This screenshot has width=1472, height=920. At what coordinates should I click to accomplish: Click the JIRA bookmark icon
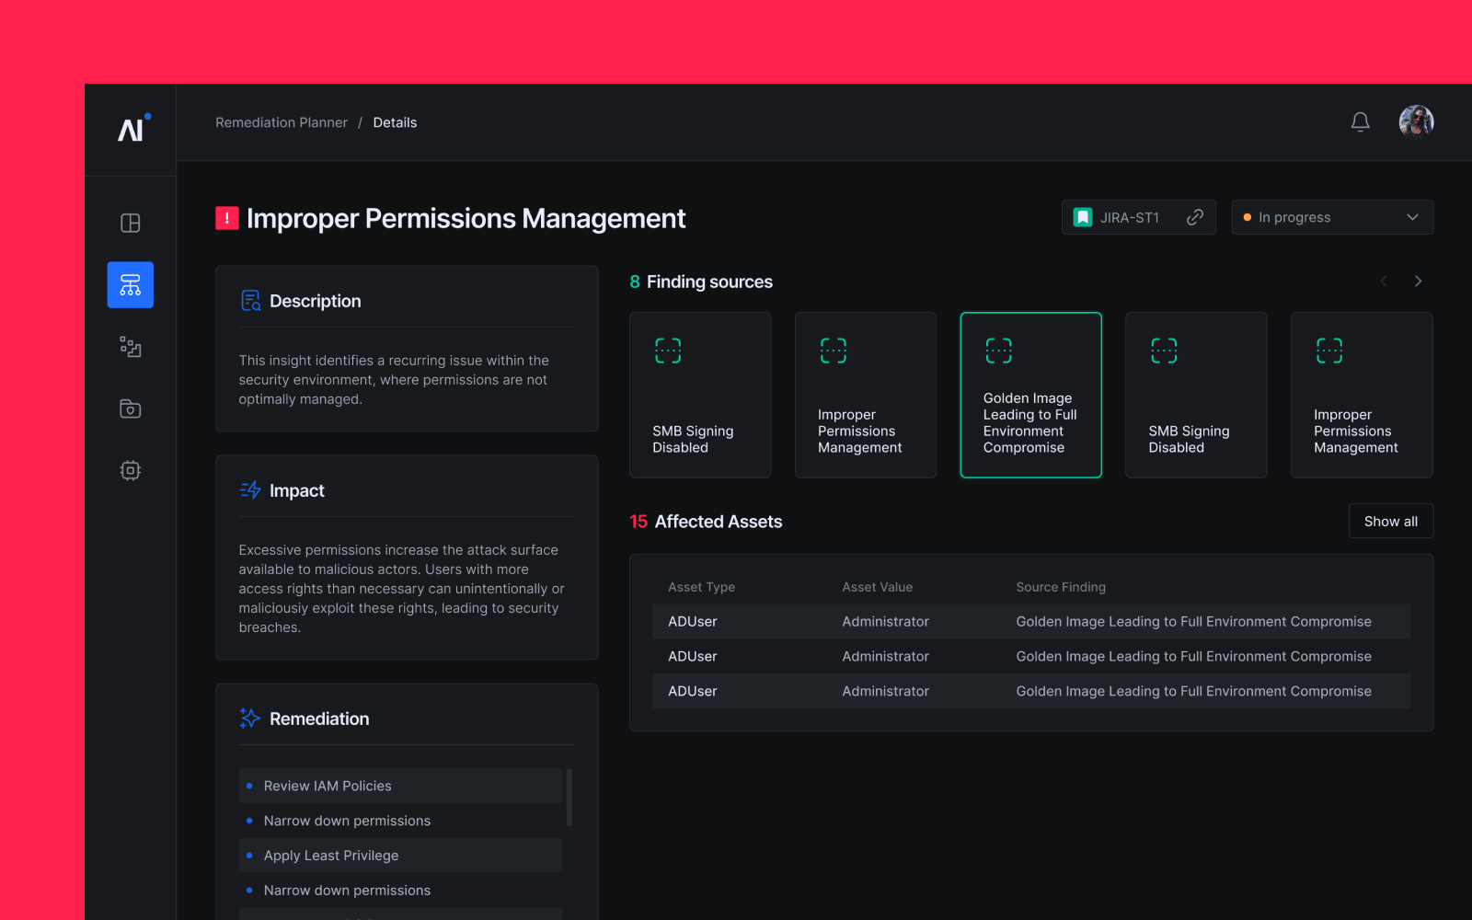click(x=1083, y=217)
